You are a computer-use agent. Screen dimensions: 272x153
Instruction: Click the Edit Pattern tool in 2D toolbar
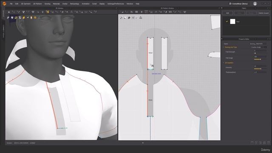click(122, 12)
